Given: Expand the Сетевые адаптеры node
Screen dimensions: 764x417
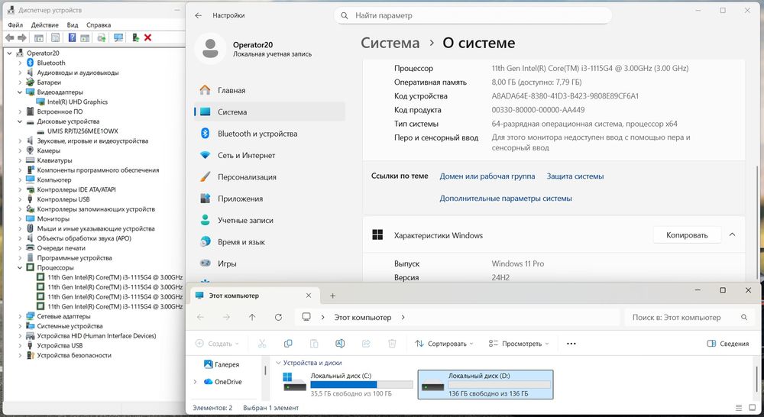Looking at the screenshot, I should click(20, 316).
